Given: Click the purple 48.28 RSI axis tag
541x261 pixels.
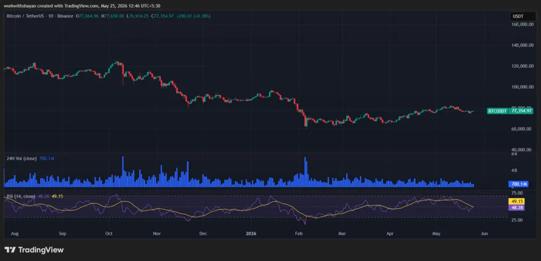Looking at the screenshot, I should (516, 207).
